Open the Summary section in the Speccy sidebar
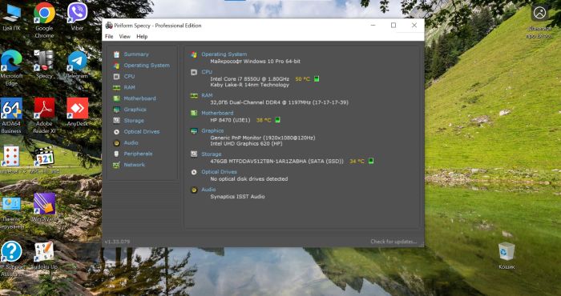This screenshot has height=296, width=561. (x=136, y=54)
